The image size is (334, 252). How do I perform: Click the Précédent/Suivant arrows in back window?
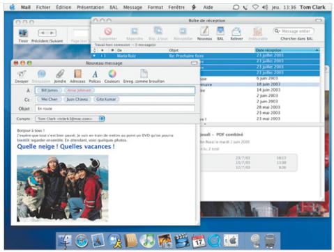click(x=47, y=33)
